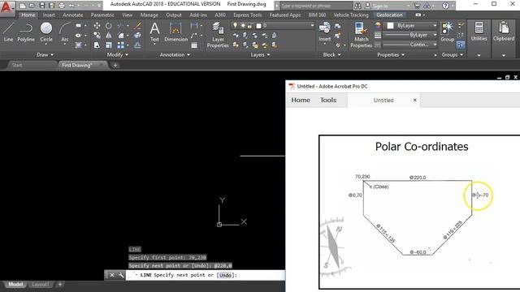This screenshot has width=520, height=292.
Task: Select the Arc tool
Action: (65, 32)
